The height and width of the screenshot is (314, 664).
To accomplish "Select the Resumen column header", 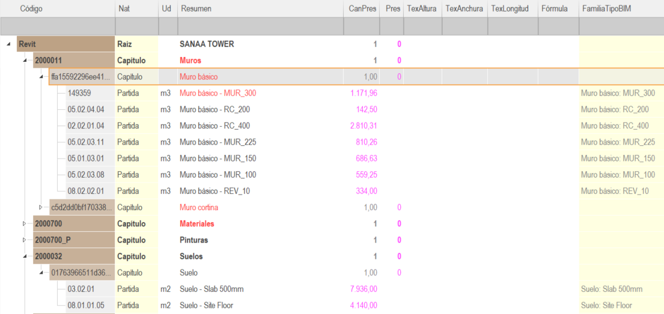I will [261, 8].
